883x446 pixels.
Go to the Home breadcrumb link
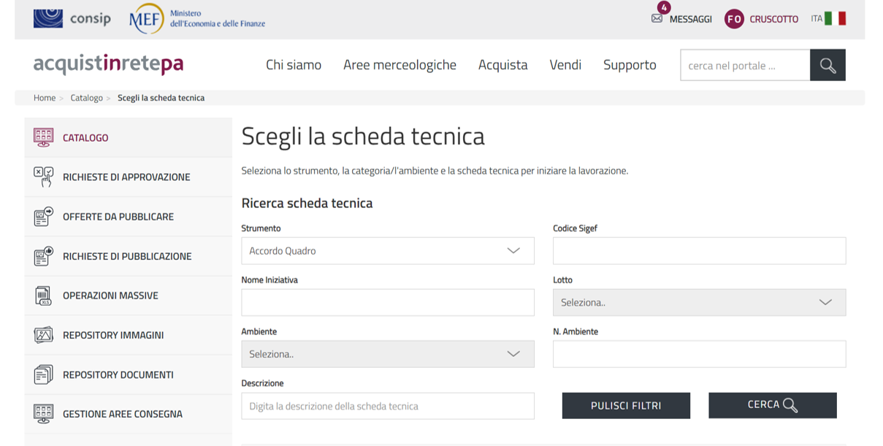coord(45,98)
